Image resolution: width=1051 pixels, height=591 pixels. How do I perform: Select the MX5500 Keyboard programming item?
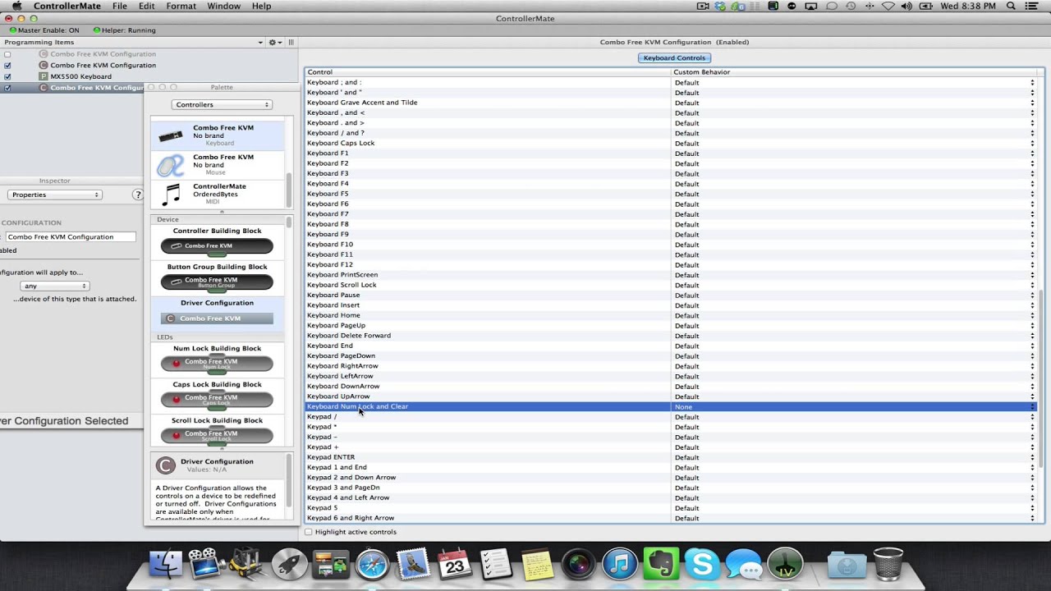click(80, 76)
